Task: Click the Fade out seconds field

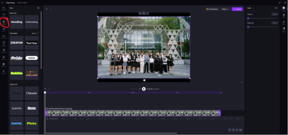Action: (275, 23)
